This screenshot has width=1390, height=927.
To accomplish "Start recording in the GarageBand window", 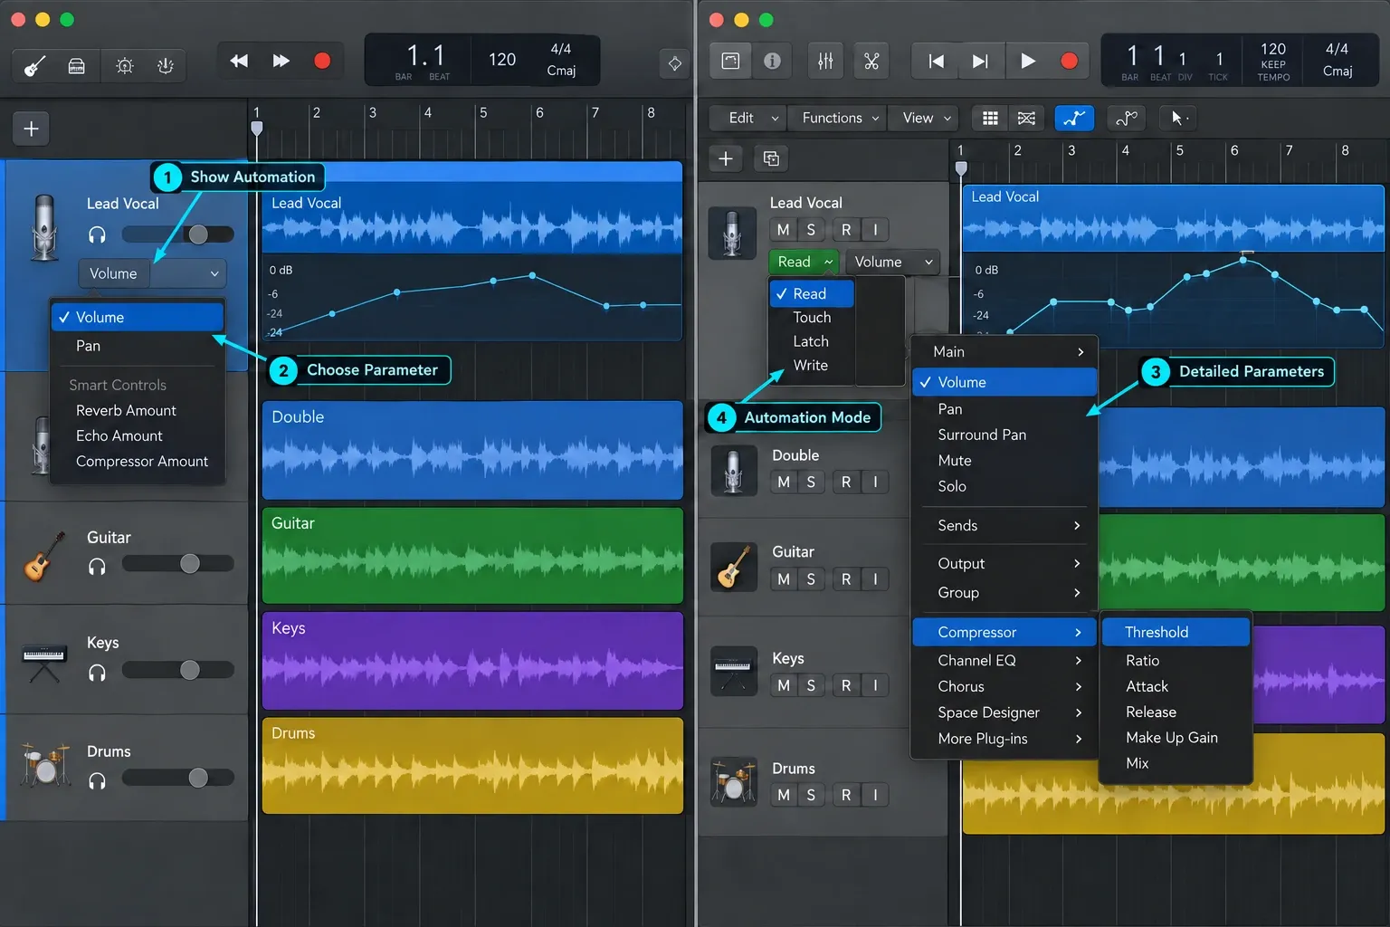I will tap(322, 61).
